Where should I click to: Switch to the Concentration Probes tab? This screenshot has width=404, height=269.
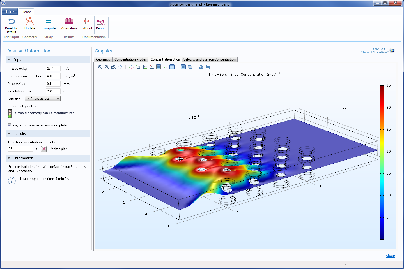point(130,59)
